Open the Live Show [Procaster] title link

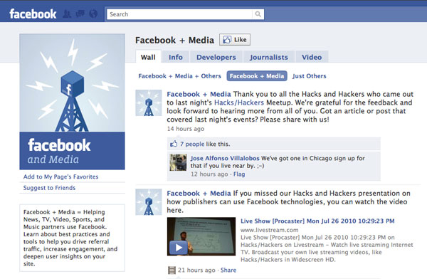(x=317, y=221)
